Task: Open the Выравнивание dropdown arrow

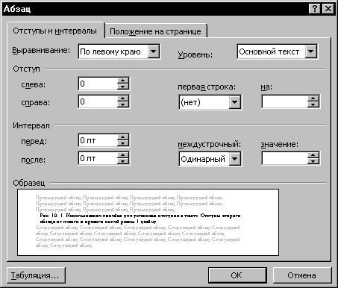Action: tap(154, 51)
